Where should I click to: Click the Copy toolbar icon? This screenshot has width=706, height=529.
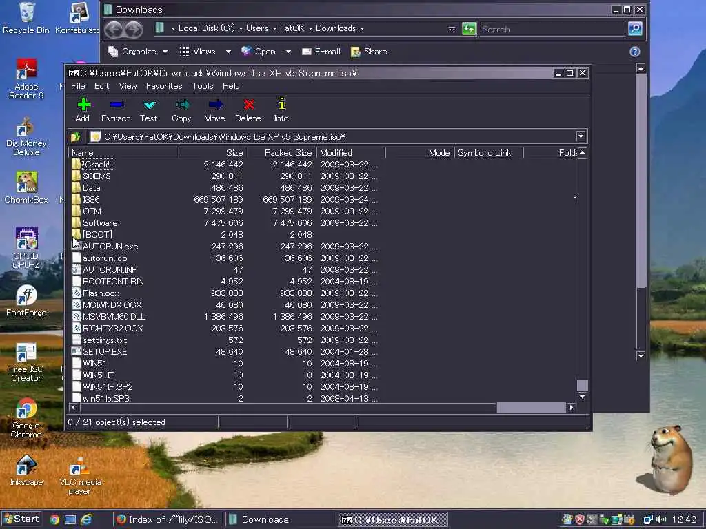181,110
